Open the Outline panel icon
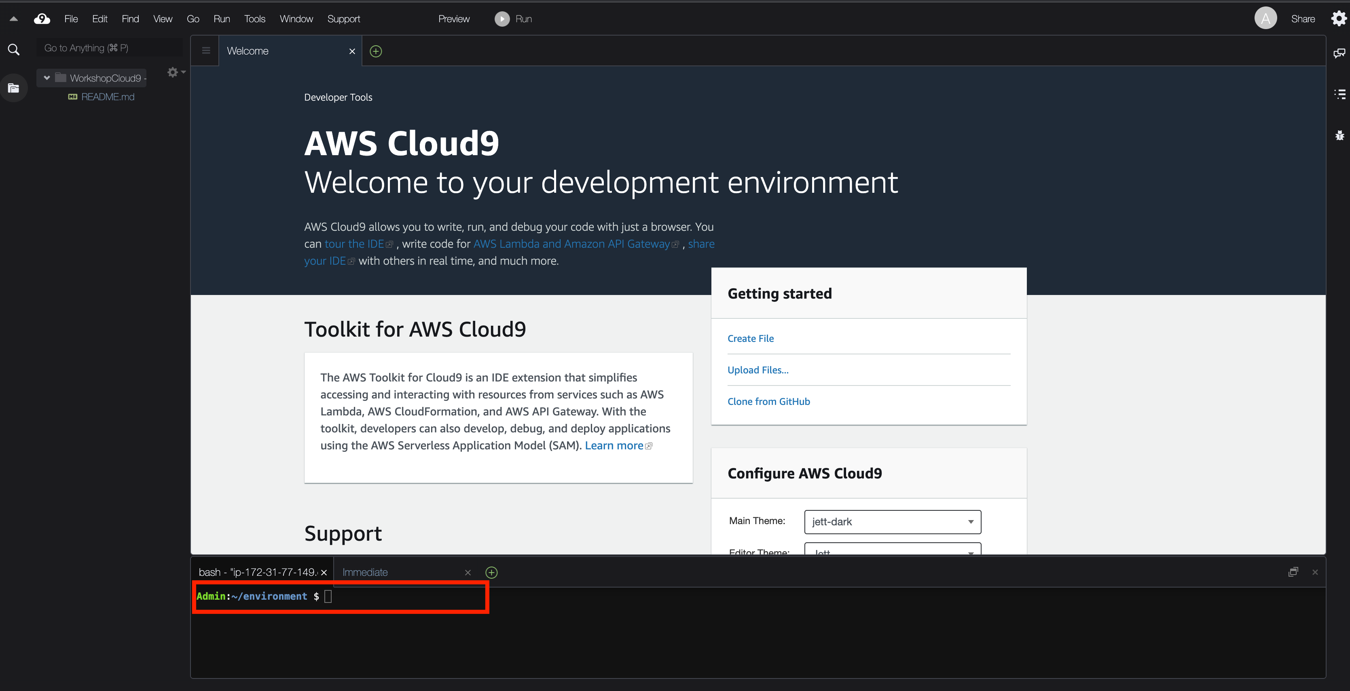The image size is (1350, 691). pyautogui.click(x=1339, y=94)
